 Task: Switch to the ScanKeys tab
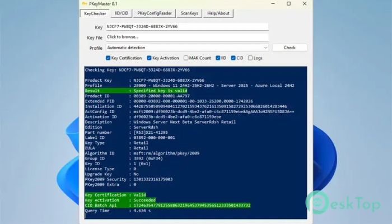point(189,13)
